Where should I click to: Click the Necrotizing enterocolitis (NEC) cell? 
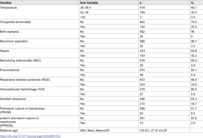point(21,60)
